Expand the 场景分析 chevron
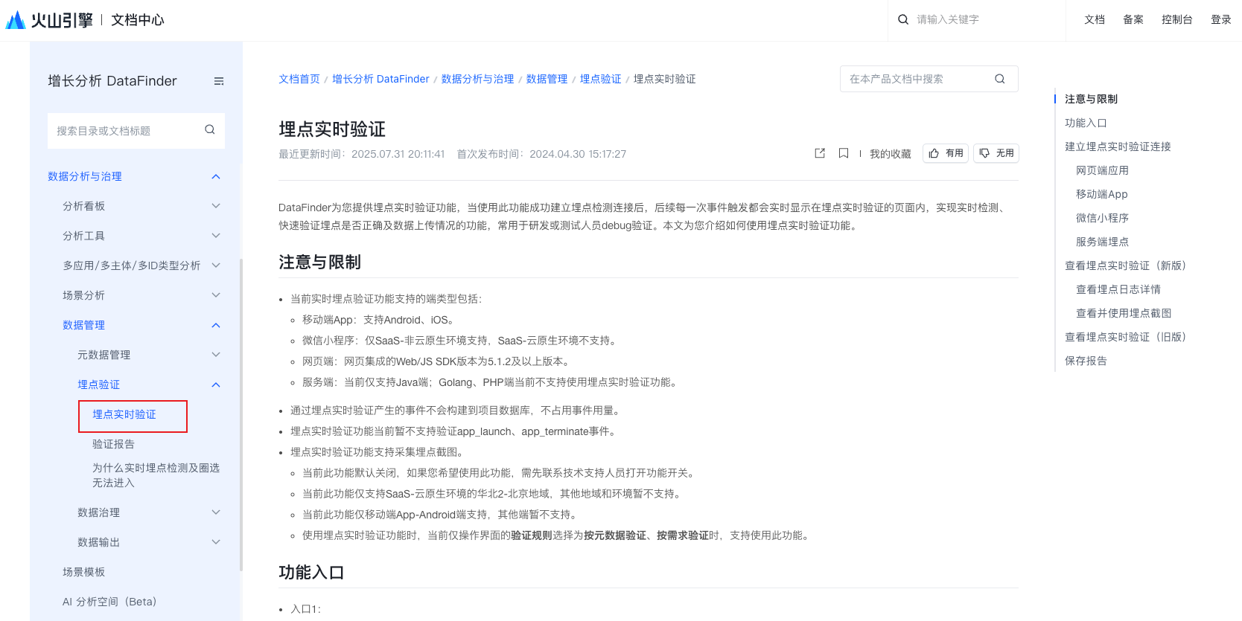Image resolution: width=1242 pixels, height=621 pixels. coord(216,295)
